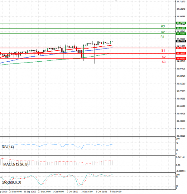Click the 34.71170 price axis value
187x194 pixels.
pyautogui.click(x=181, y=2)
